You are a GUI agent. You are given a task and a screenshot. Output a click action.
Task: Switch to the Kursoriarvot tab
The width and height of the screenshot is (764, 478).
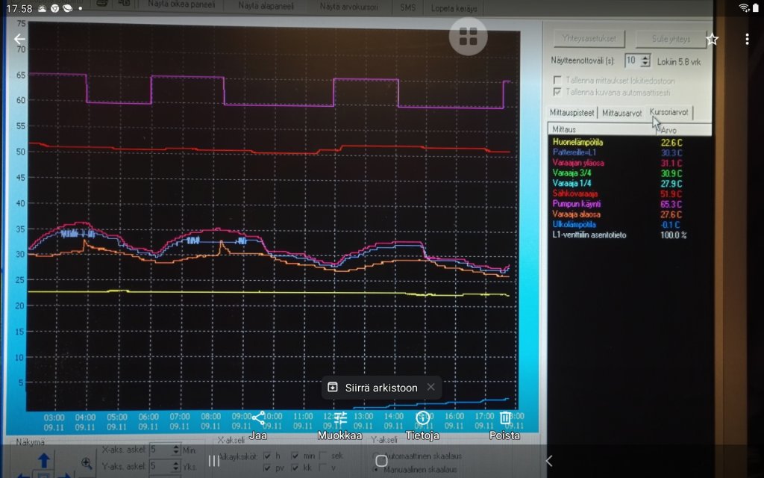[669, 112]
